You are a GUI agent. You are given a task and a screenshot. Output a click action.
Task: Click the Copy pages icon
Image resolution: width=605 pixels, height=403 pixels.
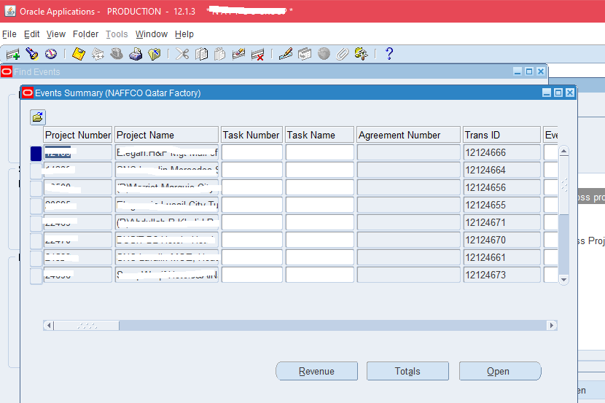click(201, 54)
